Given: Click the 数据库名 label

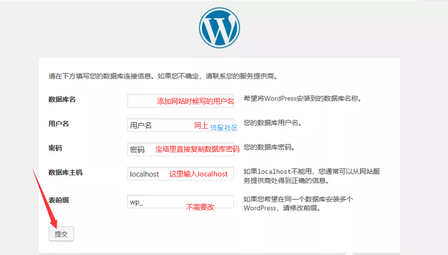Looking at the screenshot, I should (62, 100).
